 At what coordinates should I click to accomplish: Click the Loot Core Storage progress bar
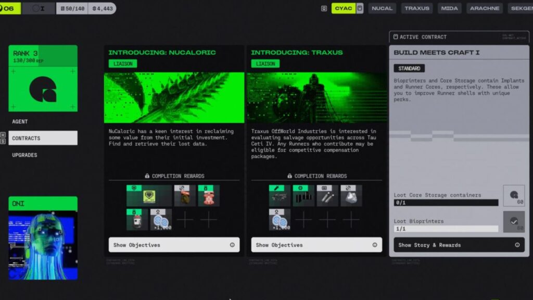point(446,203)
